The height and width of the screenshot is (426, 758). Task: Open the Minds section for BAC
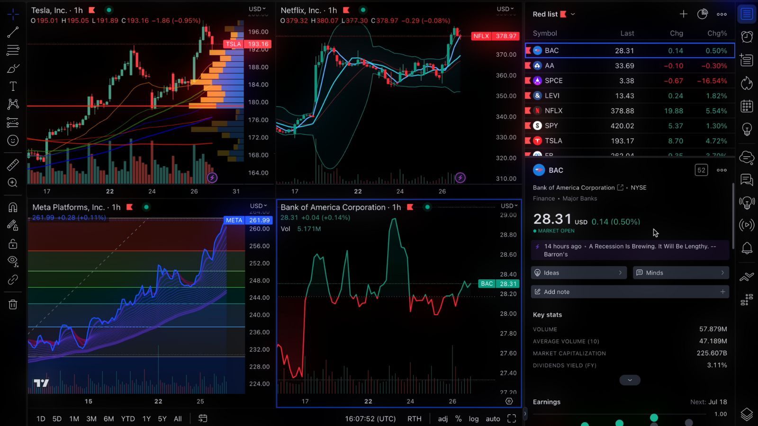(681, 273)
